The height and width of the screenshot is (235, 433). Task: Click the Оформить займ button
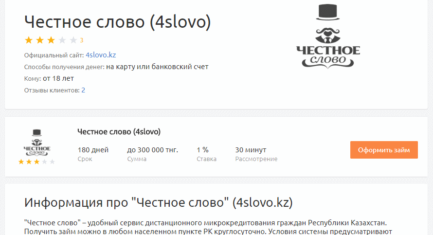[x=384, y=150]
